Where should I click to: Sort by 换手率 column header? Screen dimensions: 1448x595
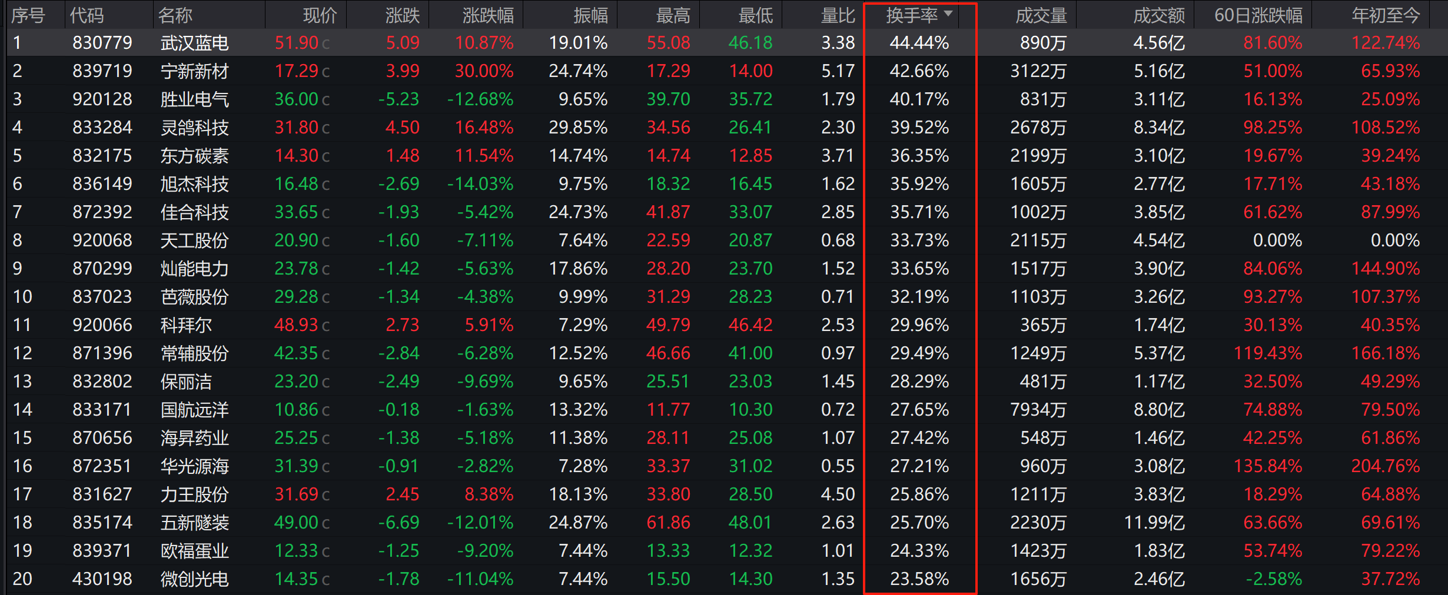912,15
